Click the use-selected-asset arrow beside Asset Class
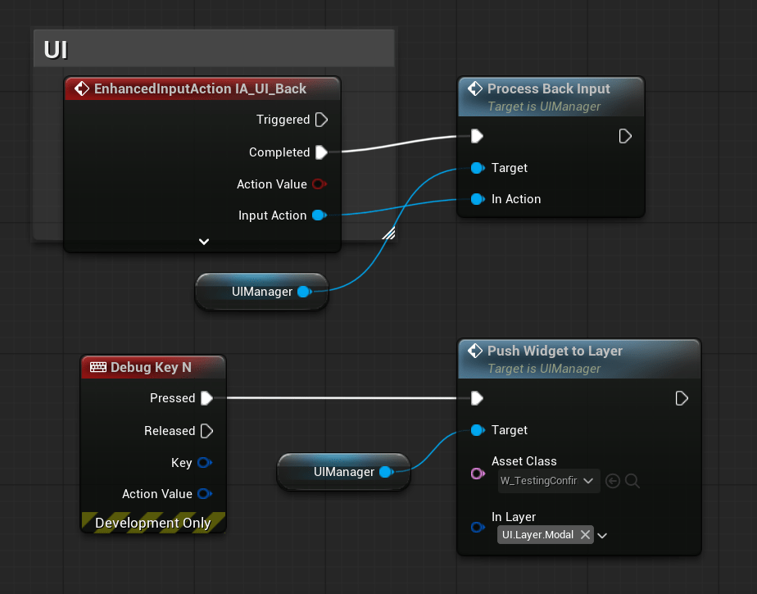Screen dimensions: 757x594 tap(613, 481)
